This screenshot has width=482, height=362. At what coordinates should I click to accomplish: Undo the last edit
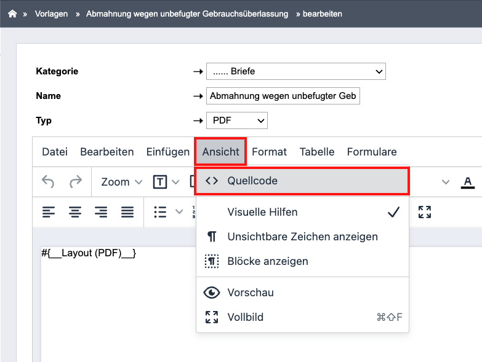tap(48, 181)
